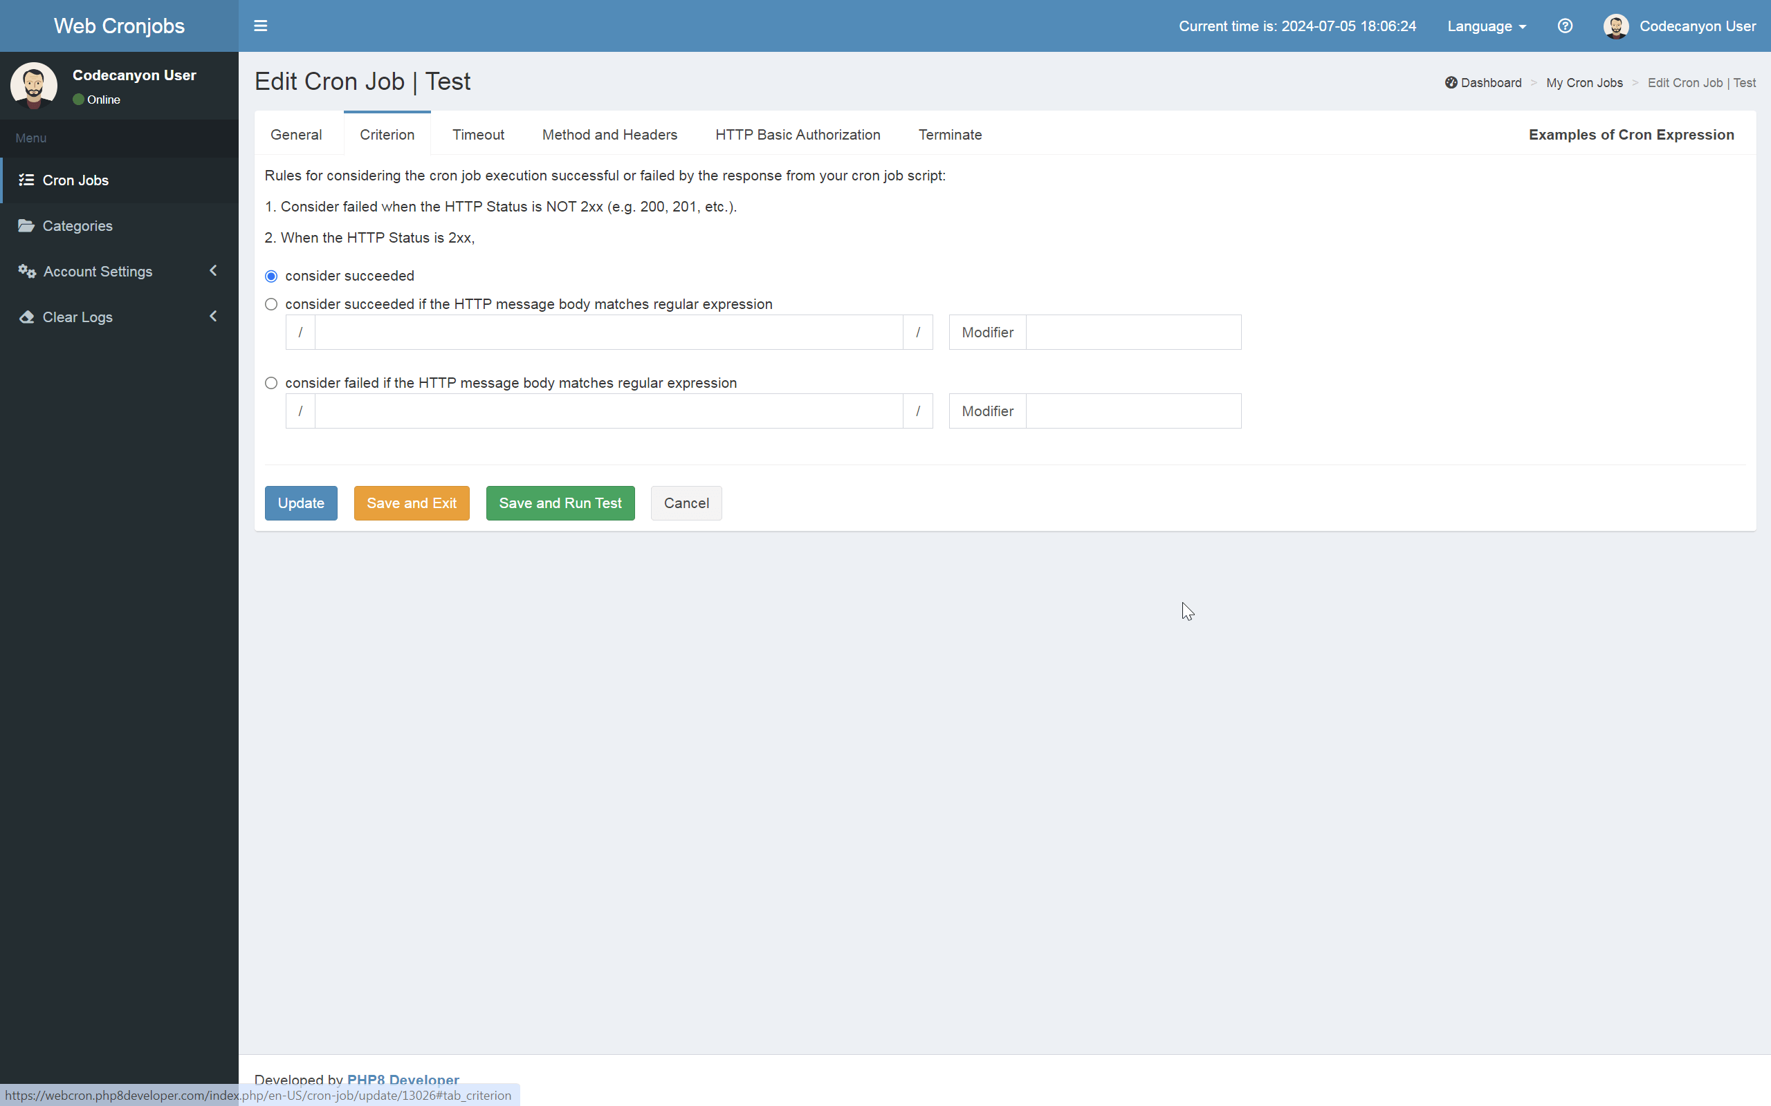Image resolution: width=1771 pixels, height=1106 pixels.
Task: Click the My Cron Jobs breadcrumb link
Action: (x=1584, y=83)
